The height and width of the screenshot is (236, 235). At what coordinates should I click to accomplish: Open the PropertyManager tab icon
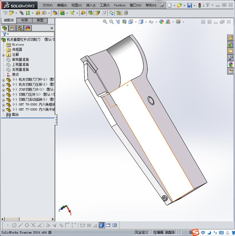pyautogui.click(x=12, y=28)
